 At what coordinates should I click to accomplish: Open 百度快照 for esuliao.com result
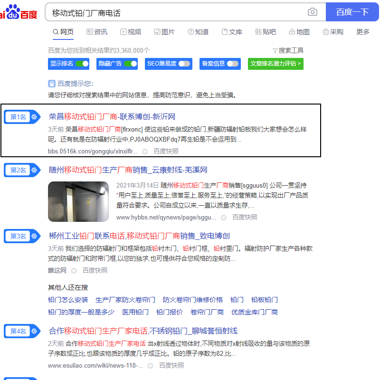[171, 365]
